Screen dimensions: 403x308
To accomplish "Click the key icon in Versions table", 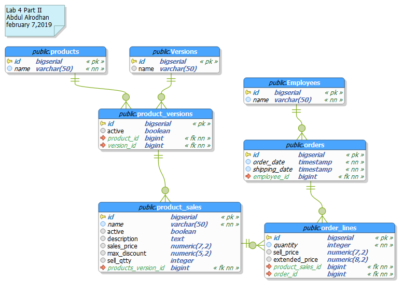I will pos(134,61).
